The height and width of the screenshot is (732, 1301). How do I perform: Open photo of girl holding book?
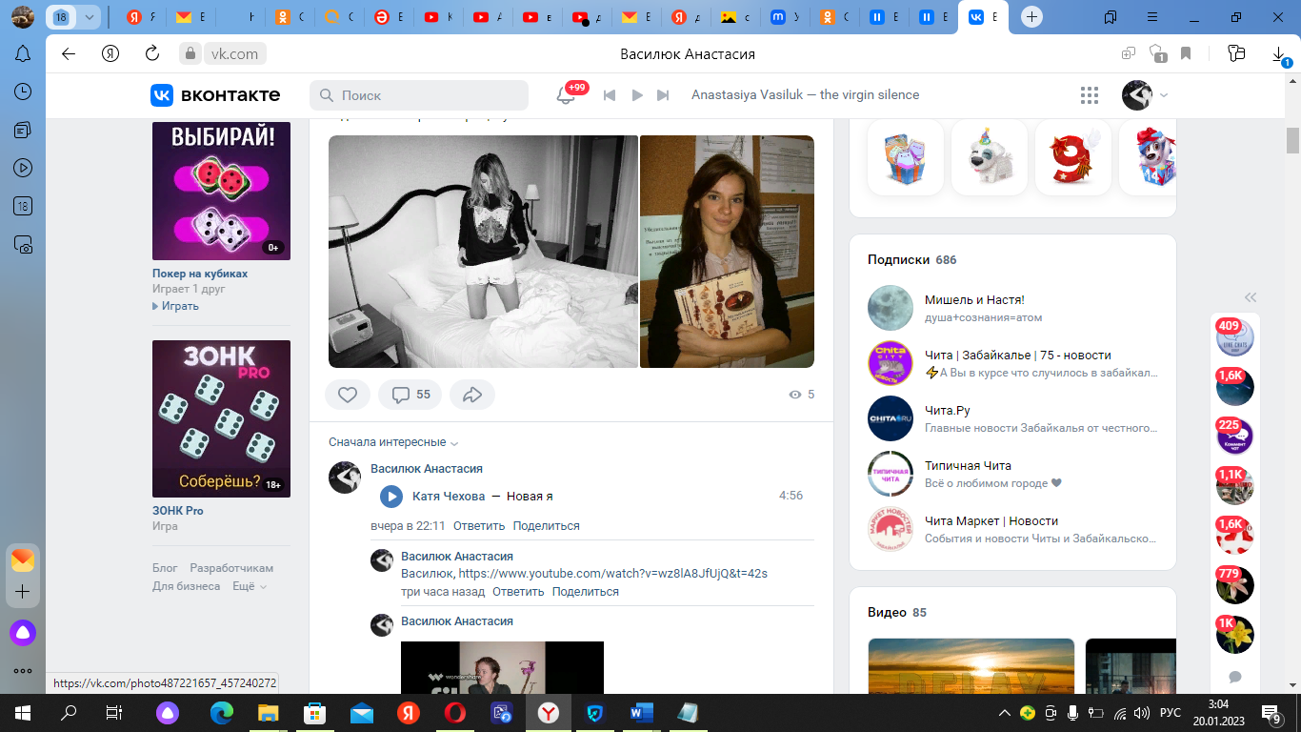727,252
